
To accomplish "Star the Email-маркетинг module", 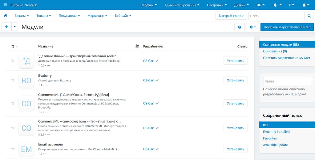I will coord(13,149).
